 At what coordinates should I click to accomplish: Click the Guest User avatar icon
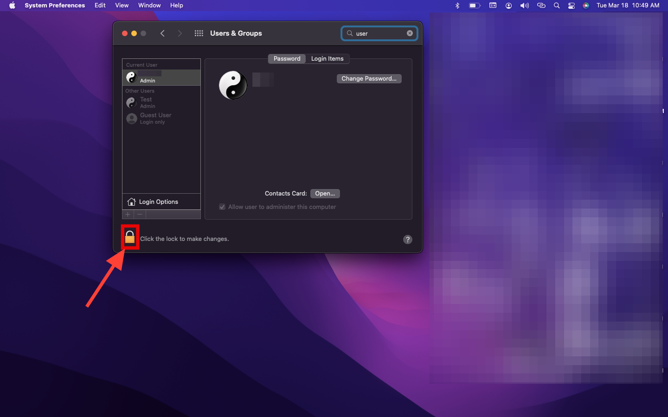coord(132,119)
